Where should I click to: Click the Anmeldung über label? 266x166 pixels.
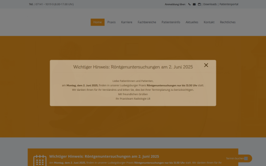point(175,4)
